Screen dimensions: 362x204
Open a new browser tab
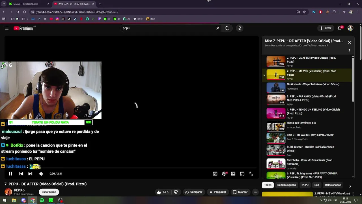click(100, 4)
